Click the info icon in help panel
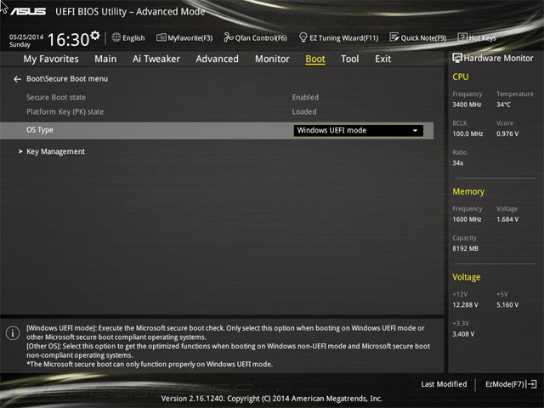Viewport: 544px width, 408px height. (x=13, y=333)
